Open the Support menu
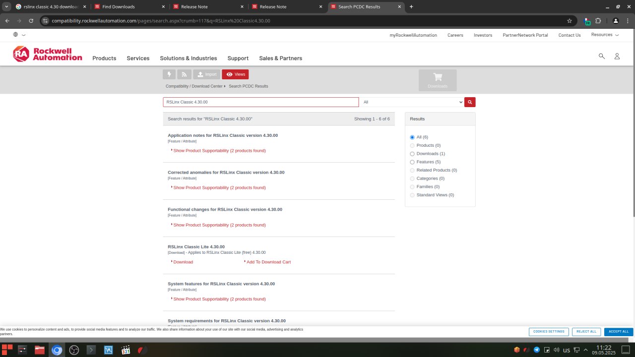This screenshot has width=635, height=357. click(238, 59)
